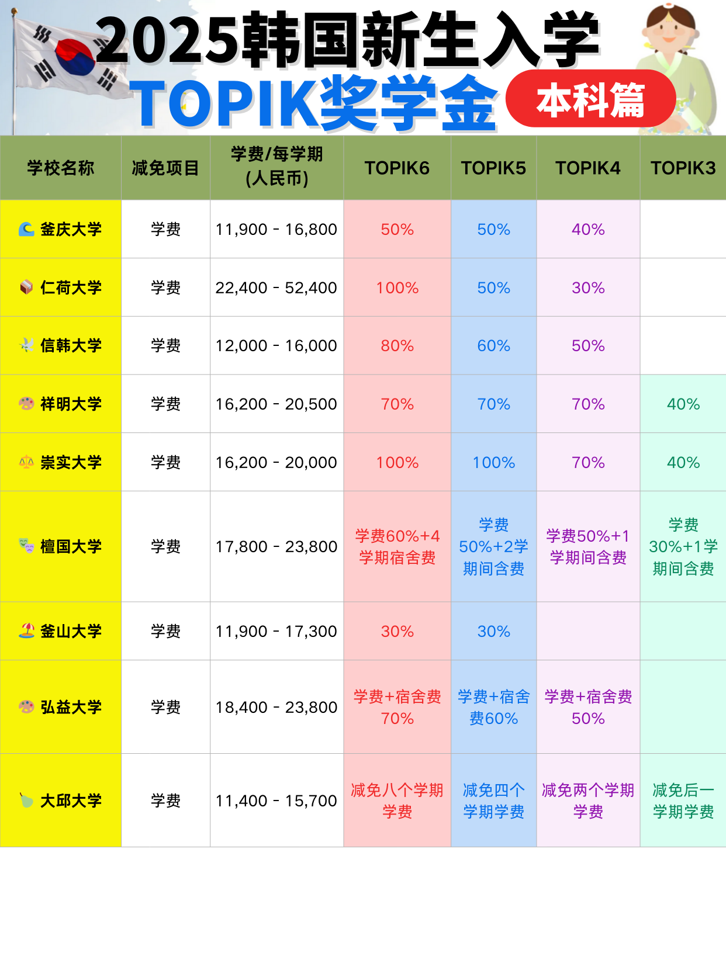Click the theater masks icon by 檀国大学
726x970 pixels.
(26, 546)
